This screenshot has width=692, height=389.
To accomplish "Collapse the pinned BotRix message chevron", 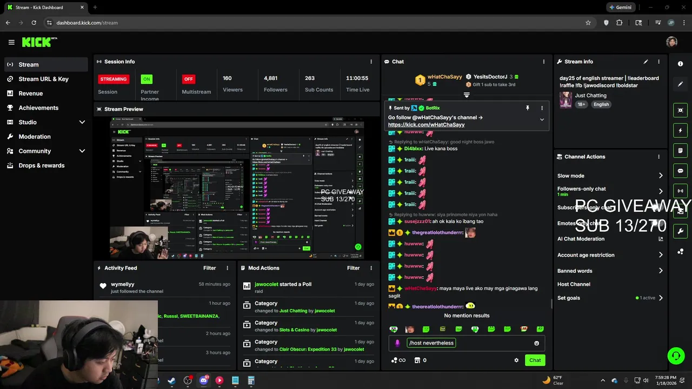I will tap(542, 120).
